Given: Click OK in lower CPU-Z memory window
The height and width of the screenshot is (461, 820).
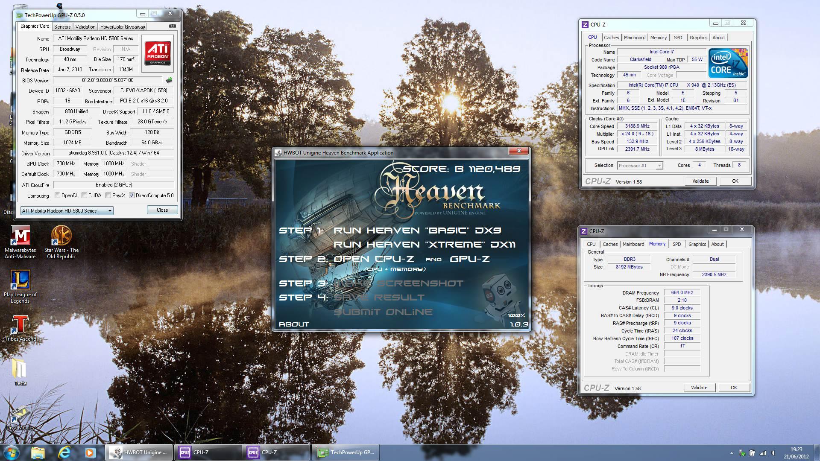Looking at the screenshot, I should point(734,388).
